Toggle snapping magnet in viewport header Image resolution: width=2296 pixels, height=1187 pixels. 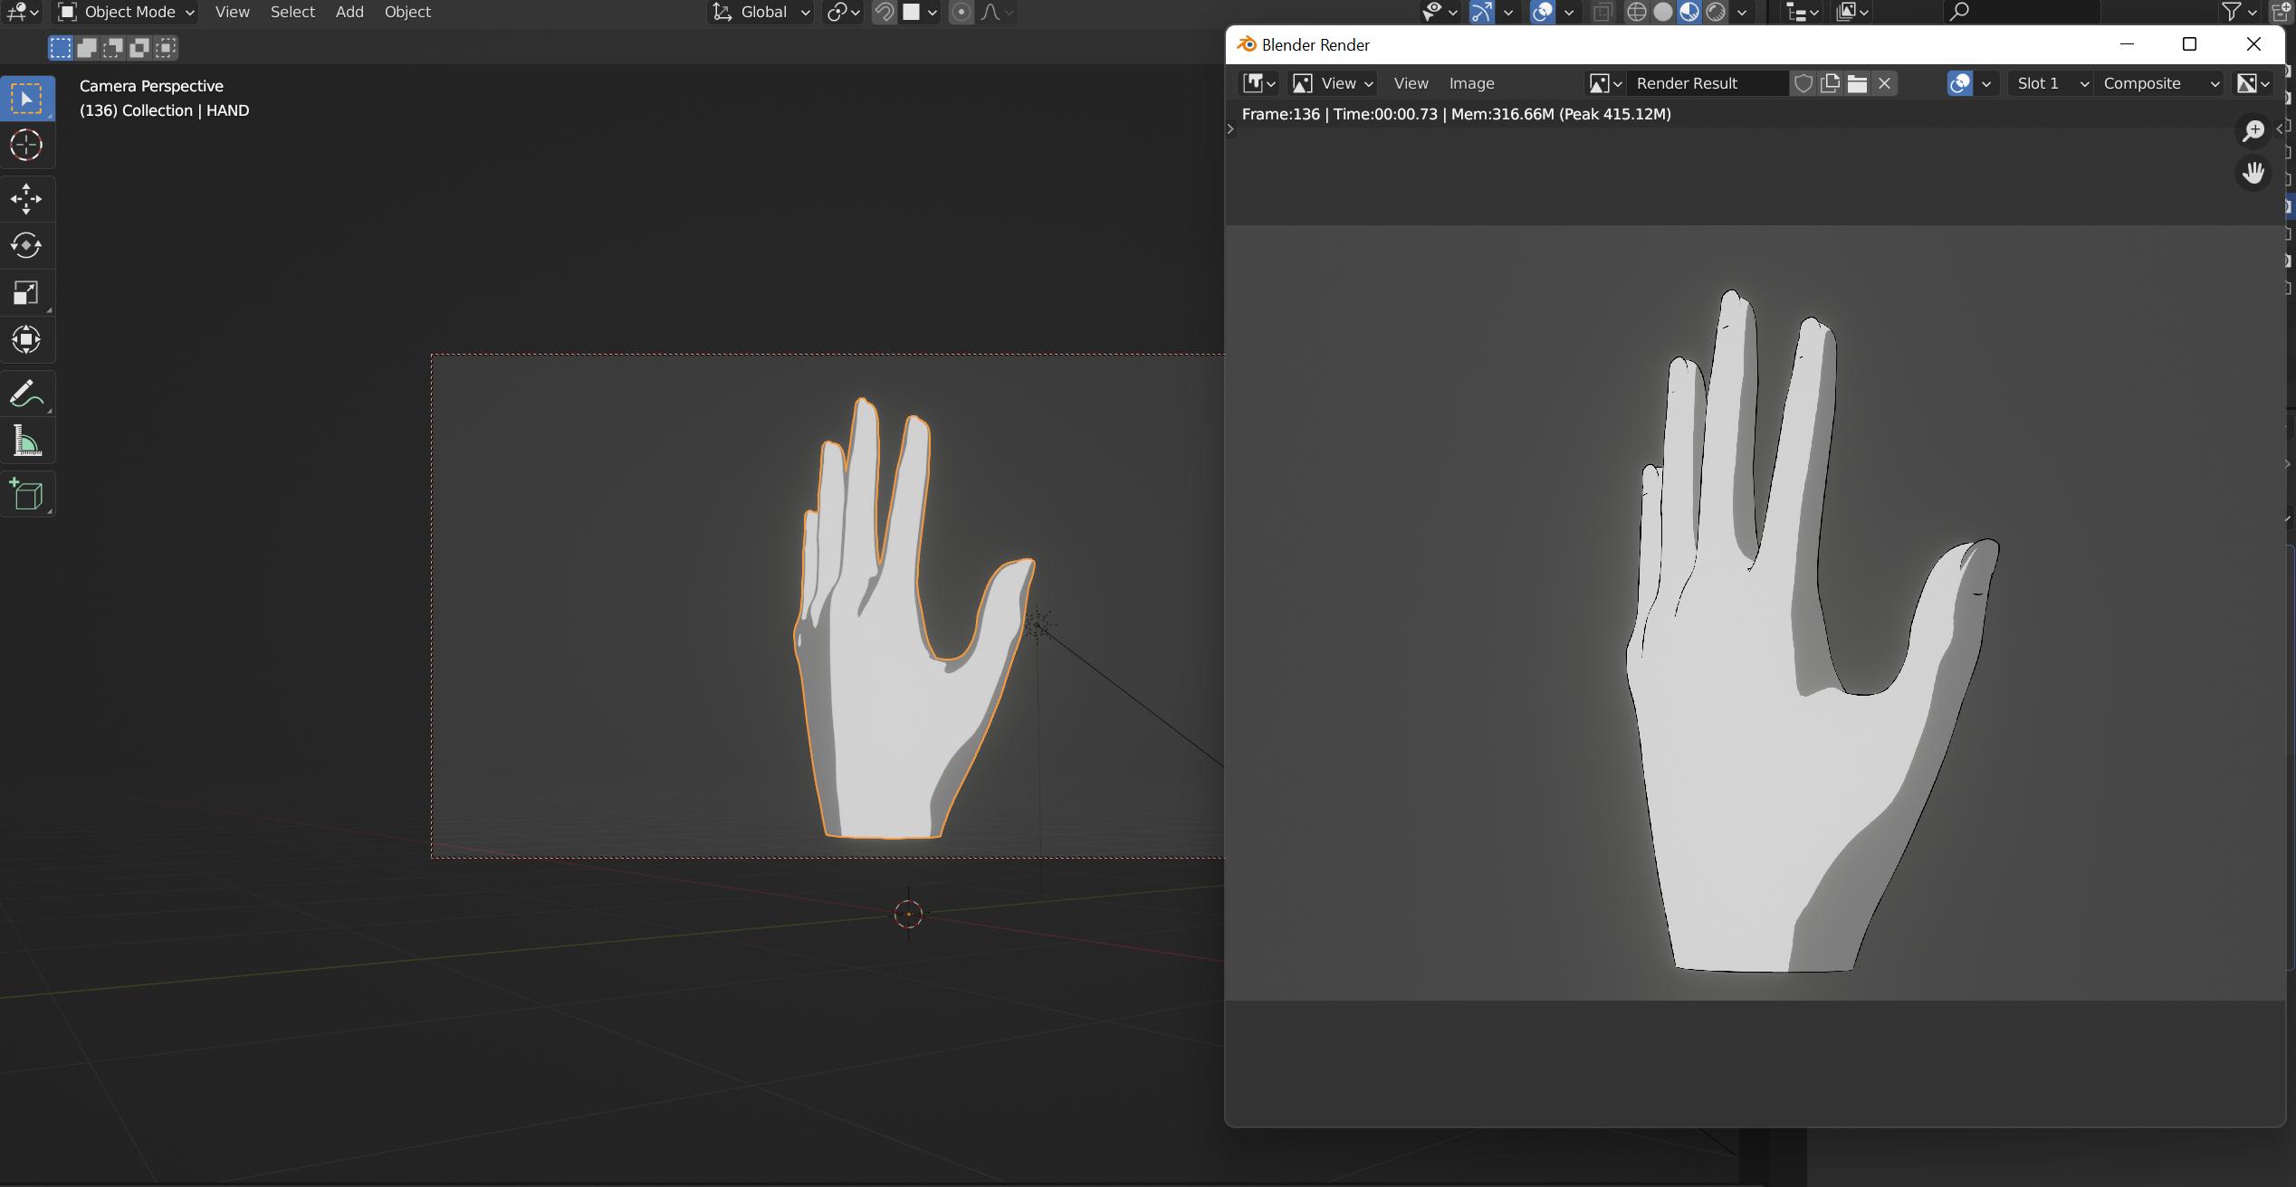885,12
